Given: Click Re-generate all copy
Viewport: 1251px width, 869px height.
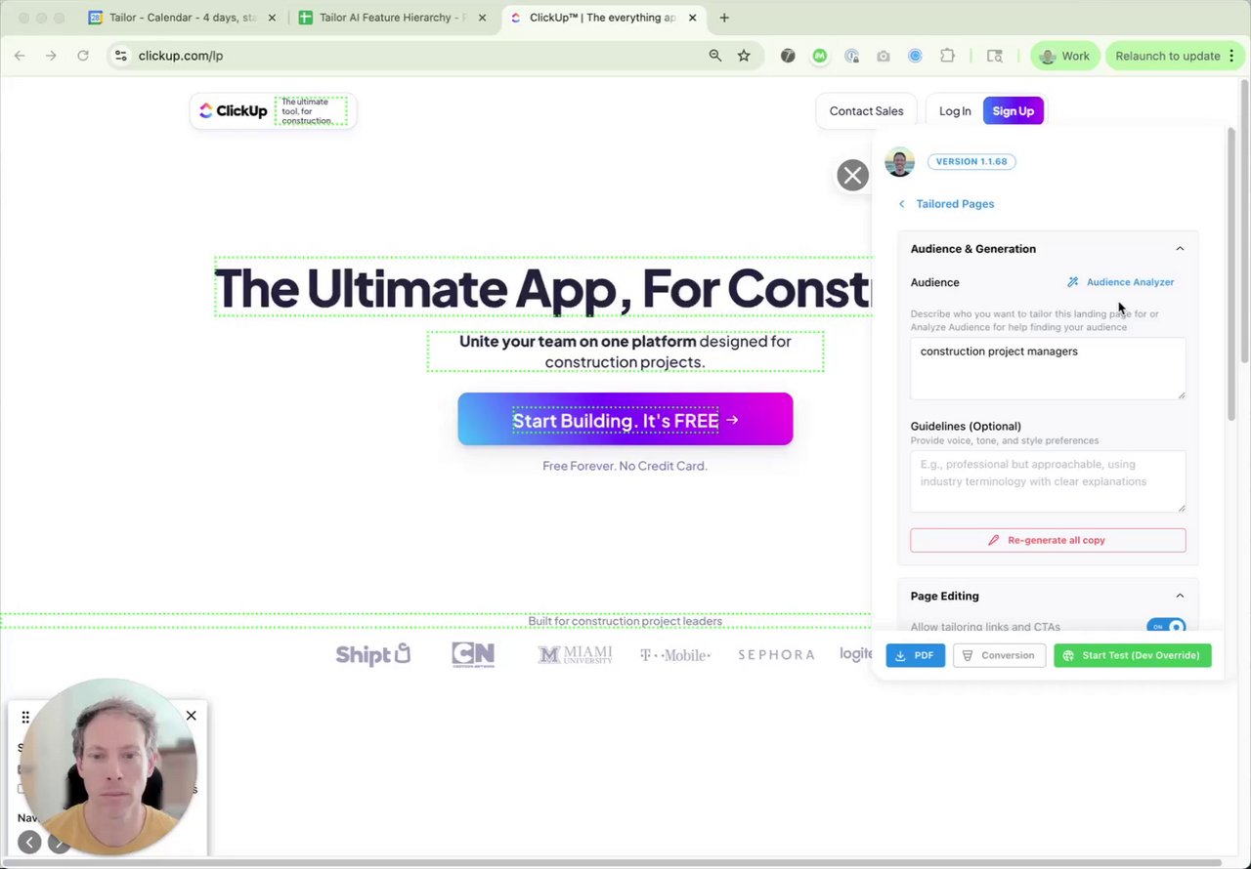Looking at the screenshot, I should 1048,540.
